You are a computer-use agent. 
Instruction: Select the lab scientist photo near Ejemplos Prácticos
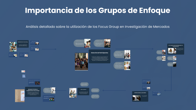[x=53, y=91]
